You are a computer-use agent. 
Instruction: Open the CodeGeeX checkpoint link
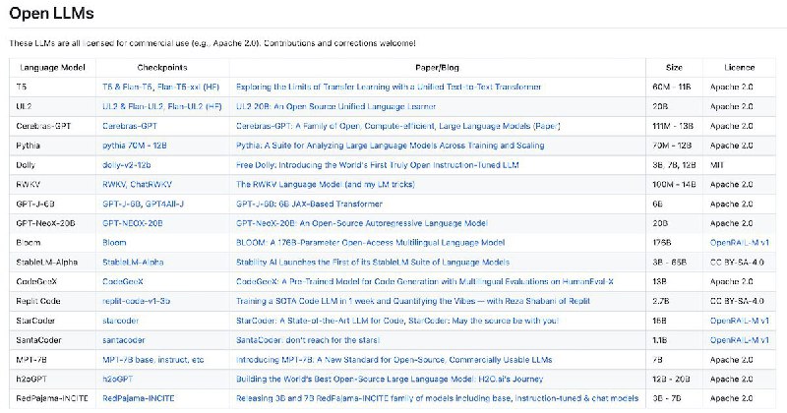coord(123,281)
